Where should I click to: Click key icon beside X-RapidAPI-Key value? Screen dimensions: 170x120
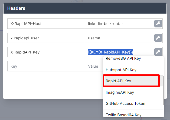[x=158, y=52]
